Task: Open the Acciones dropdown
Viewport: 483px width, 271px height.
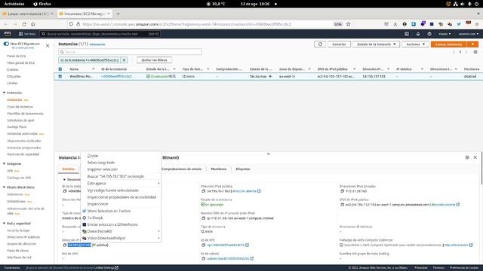Action: click(x=415, y=44)
